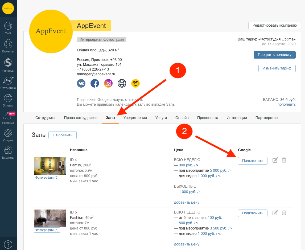Open the Facebook social link icon

(95, 83)
